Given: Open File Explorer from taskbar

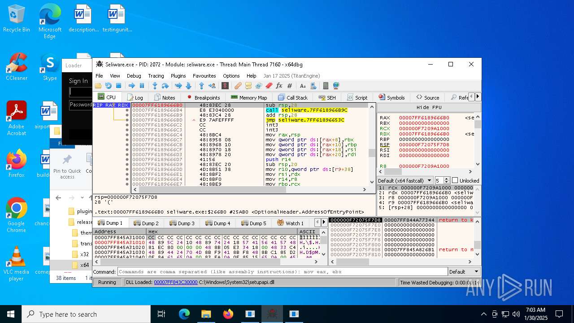Looking at the screenshot, I should tap(206, 314).
